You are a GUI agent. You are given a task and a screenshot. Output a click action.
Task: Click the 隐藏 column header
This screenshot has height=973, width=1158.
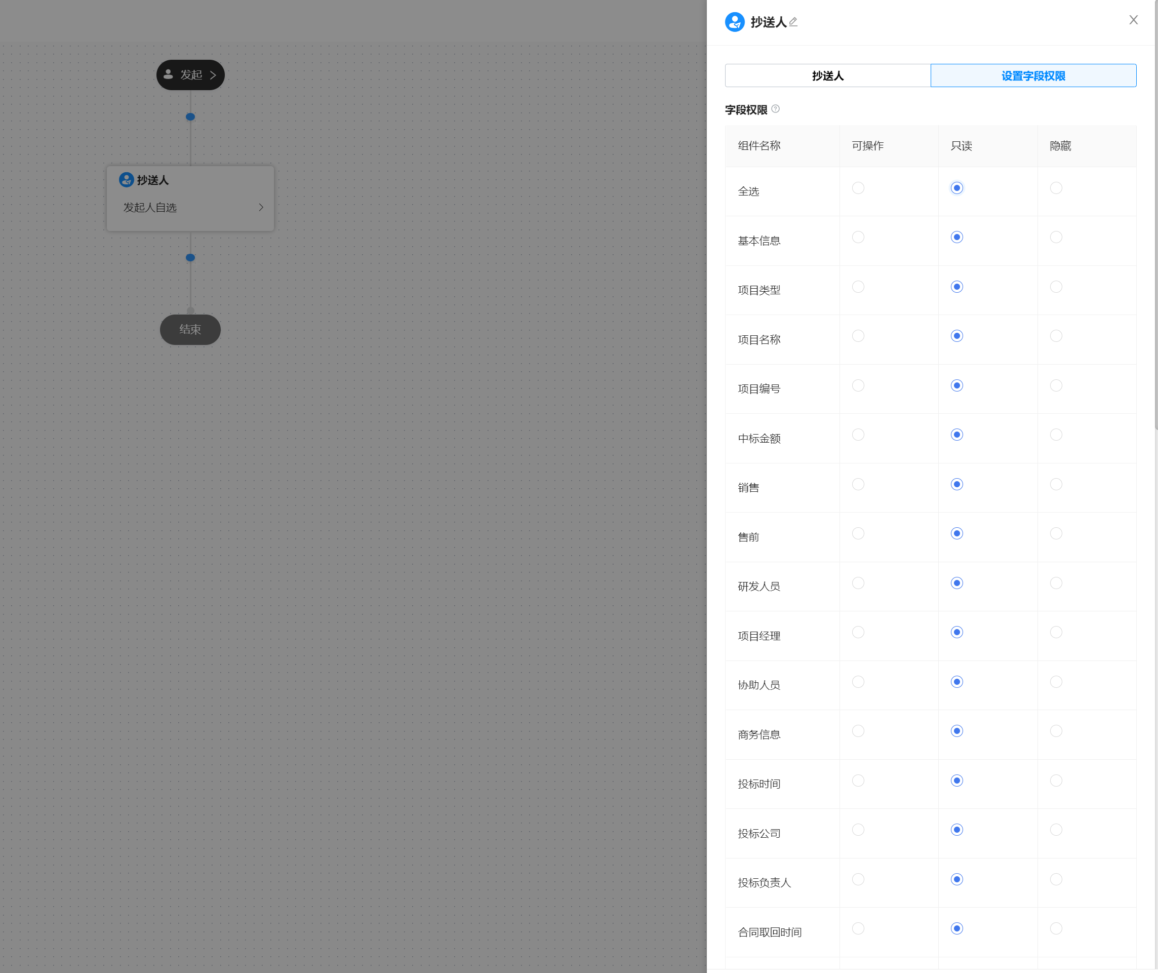pyautogui.click(x=1086, y=145)
